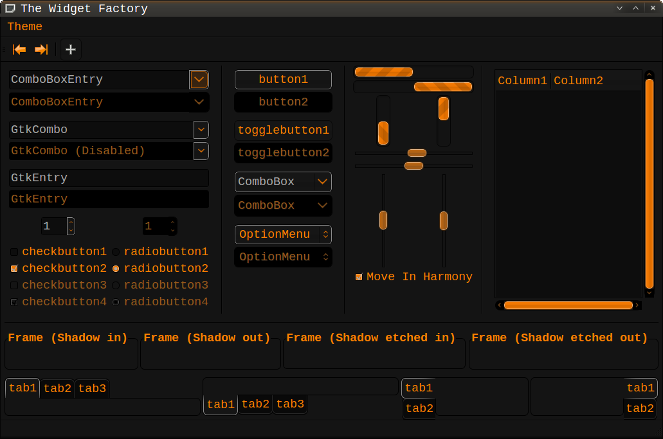This screenshot has width=663, height=439.
Task: Click button1
Action: [283, 80]
